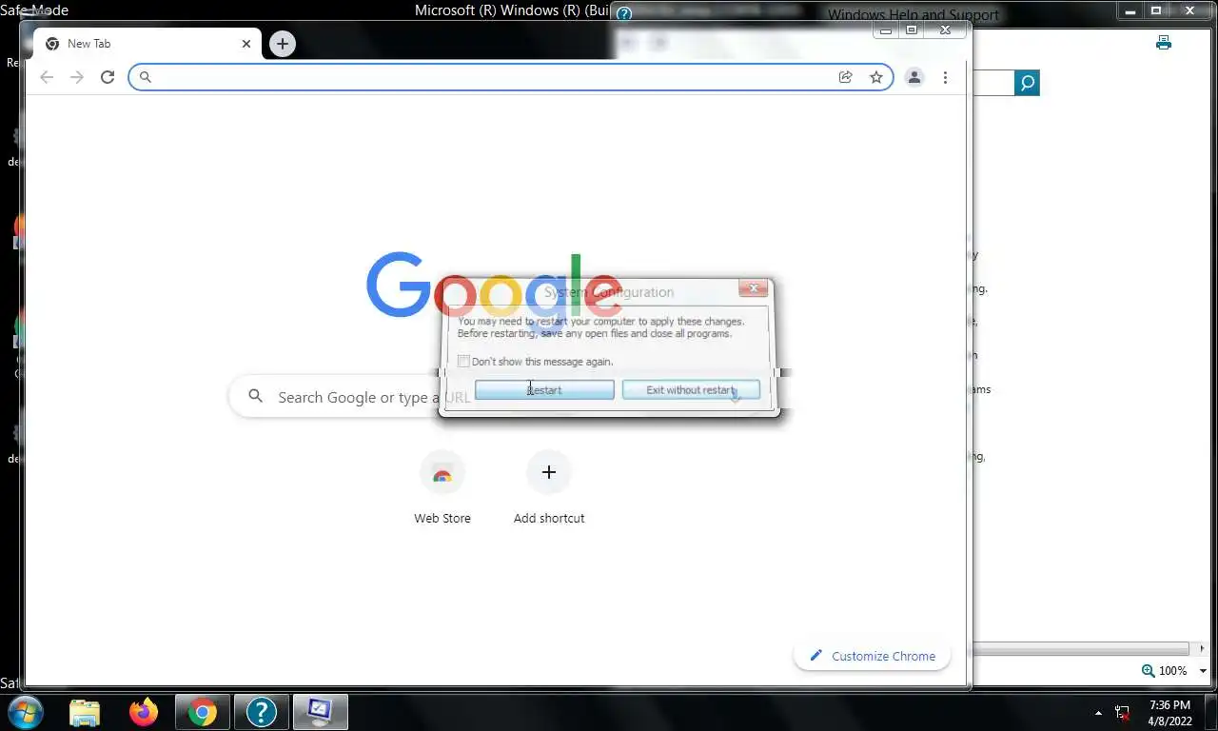The height and width of the screenshot is (731, 1218).
Task: Click Restart in System Configuration dialog
Action: 544,390
